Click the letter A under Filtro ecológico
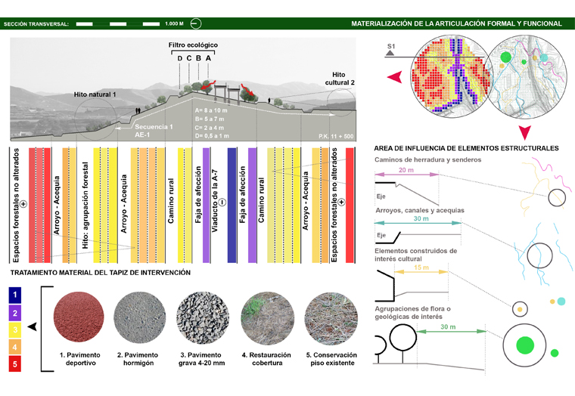575x396 pixels. tap(208, 58)
